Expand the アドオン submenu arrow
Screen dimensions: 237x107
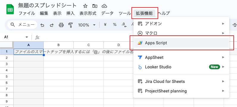tap(223, 23)
